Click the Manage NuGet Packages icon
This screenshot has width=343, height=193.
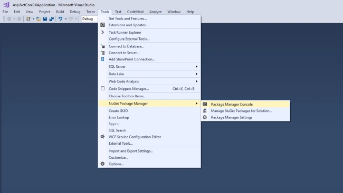(205, 111)
